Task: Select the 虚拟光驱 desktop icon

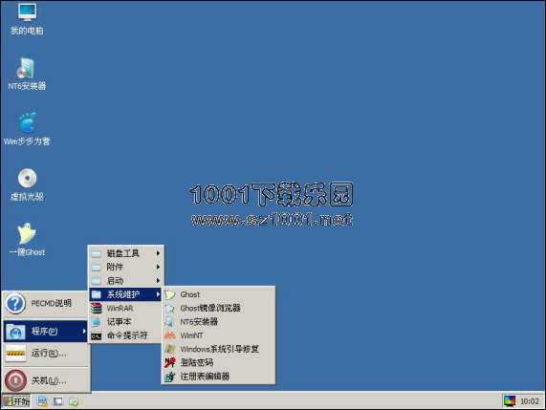Action: (x=27, y=184)
